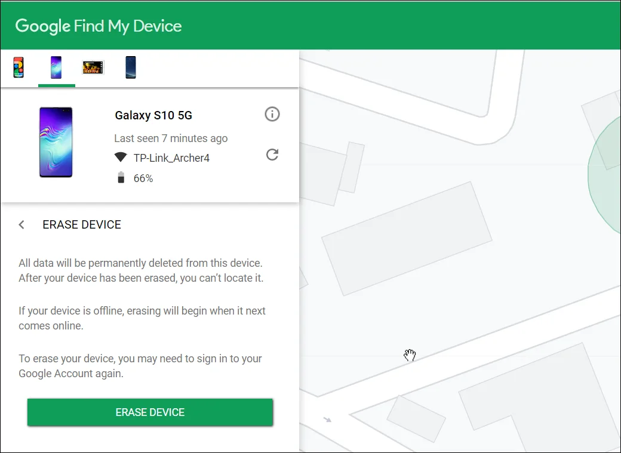
Task: Select the dark blue Samsung phone tab
Action: click(x=130, y=67)
